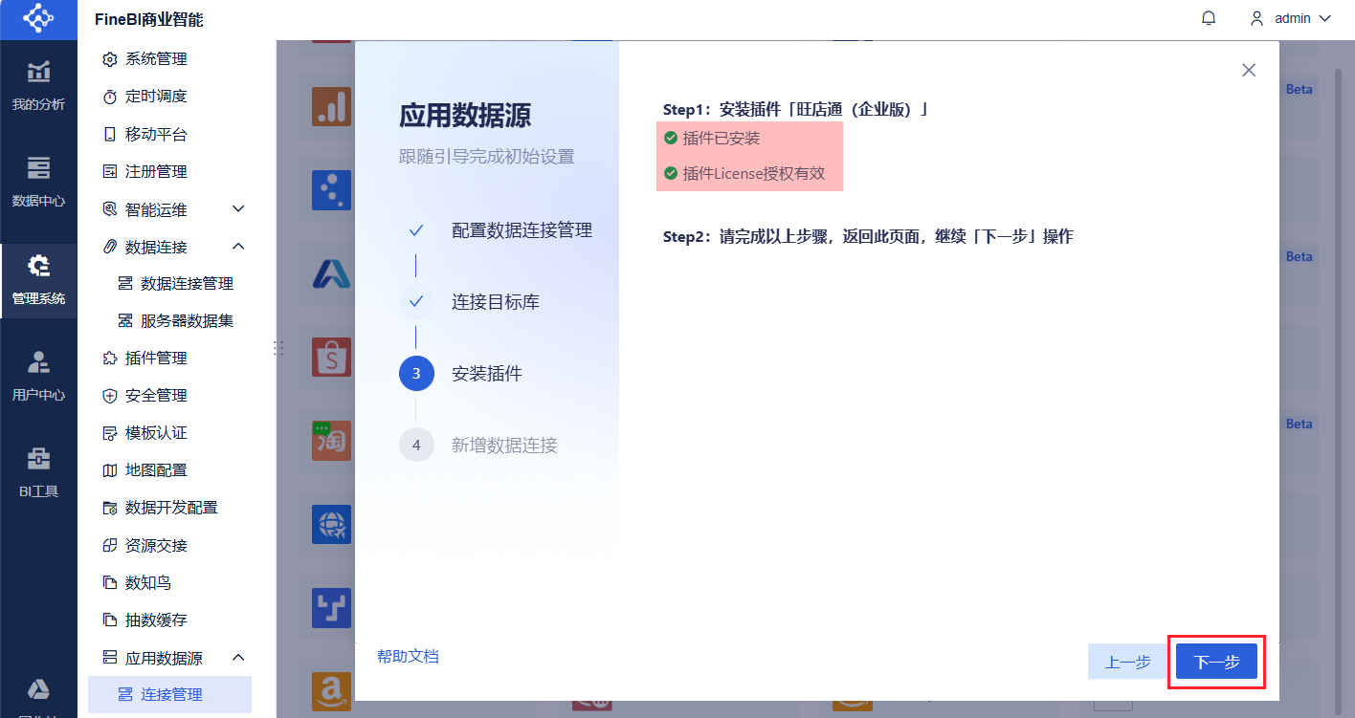1355x718 pixels.
Task: Open BI工具 in the left navigation bar
Action: click(38, 472)
